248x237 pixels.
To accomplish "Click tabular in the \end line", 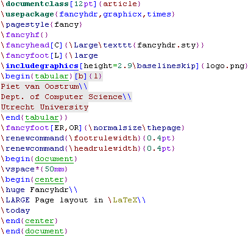I will tap(42, 118).
